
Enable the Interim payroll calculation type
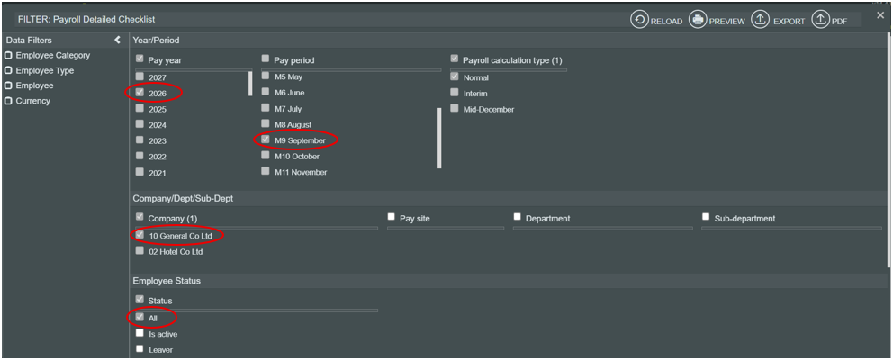click(455, 92)
